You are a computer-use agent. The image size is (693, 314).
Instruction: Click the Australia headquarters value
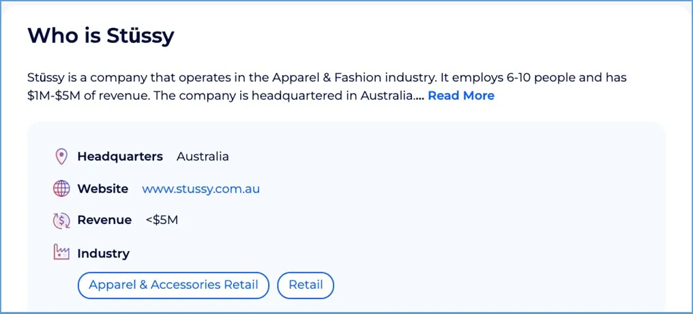tap(203, 156)
